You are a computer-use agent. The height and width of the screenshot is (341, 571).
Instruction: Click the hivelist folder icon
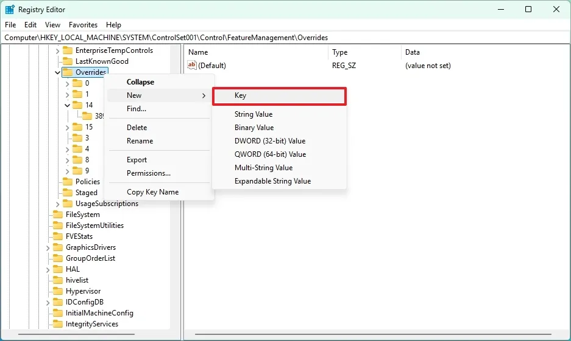click(58, 280)
